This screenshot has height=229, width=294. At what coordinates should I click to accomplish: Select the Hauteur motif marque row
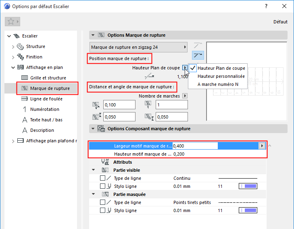click(177, 154)
